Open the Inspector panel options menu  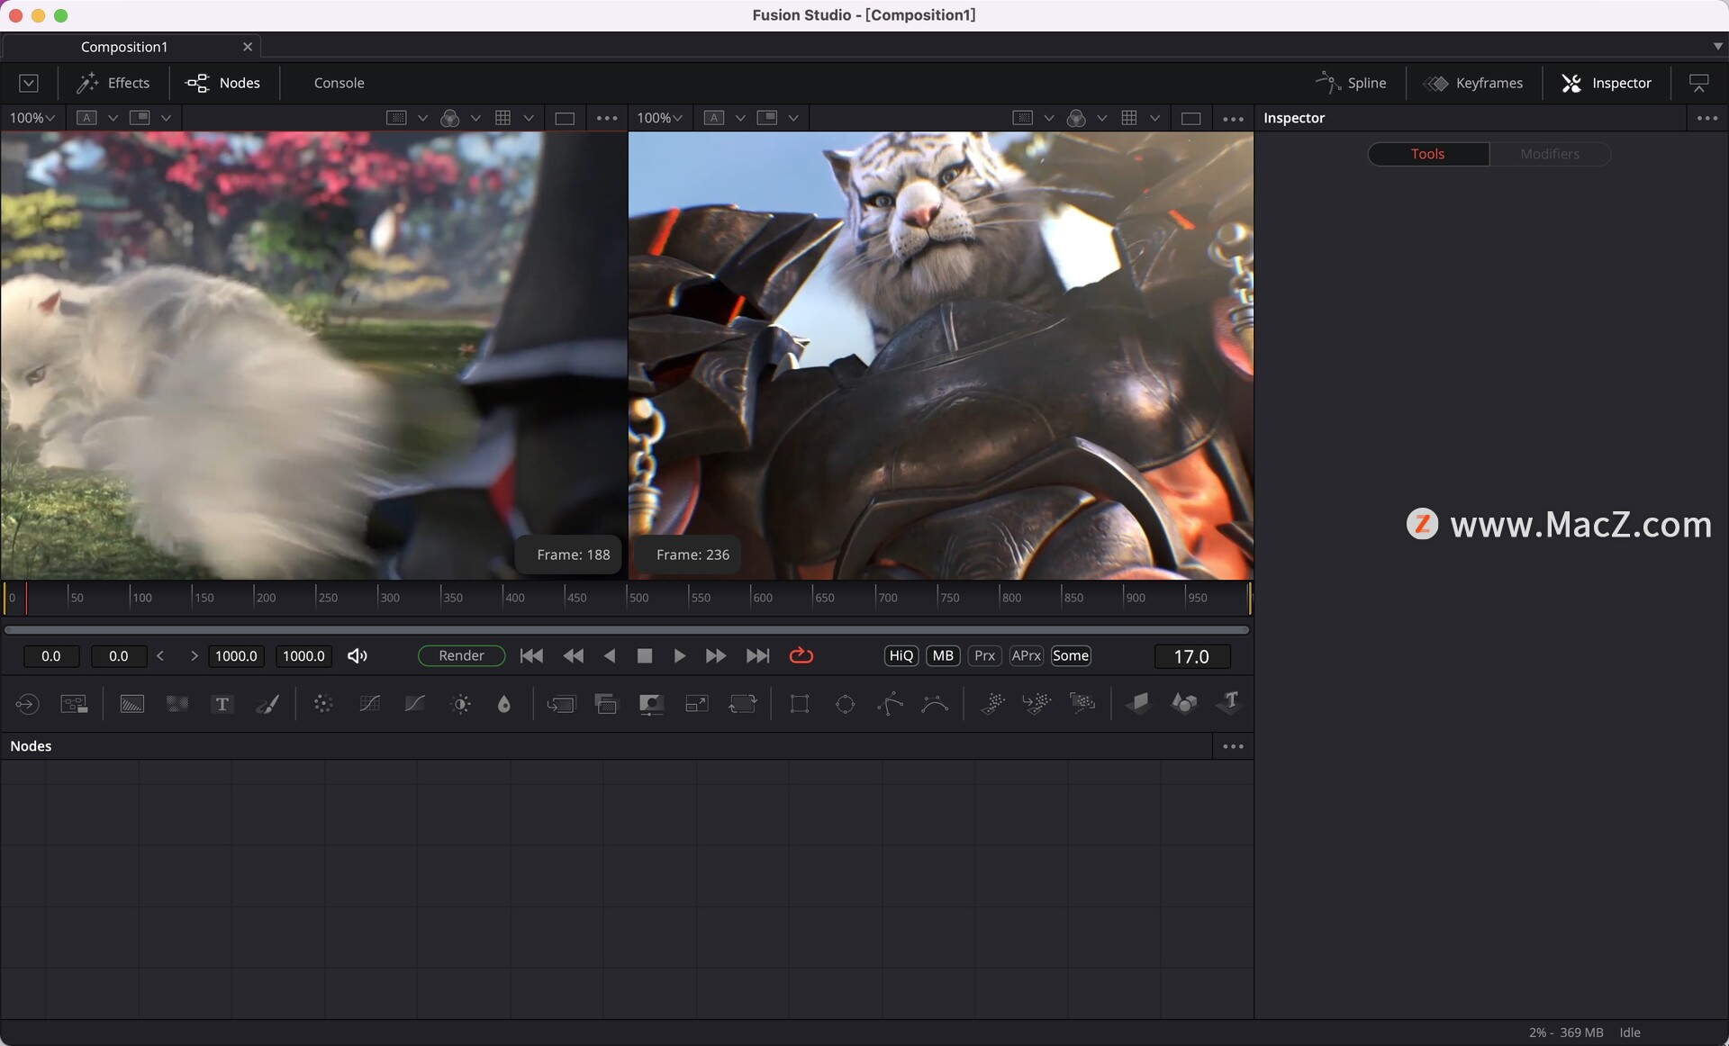1707,117
